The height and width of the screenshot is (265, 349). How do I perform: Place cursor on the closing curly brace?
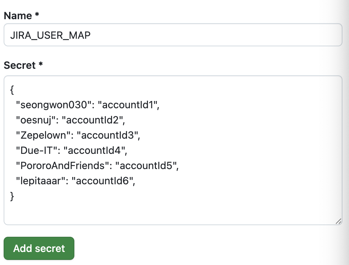[x=12, y=196]
